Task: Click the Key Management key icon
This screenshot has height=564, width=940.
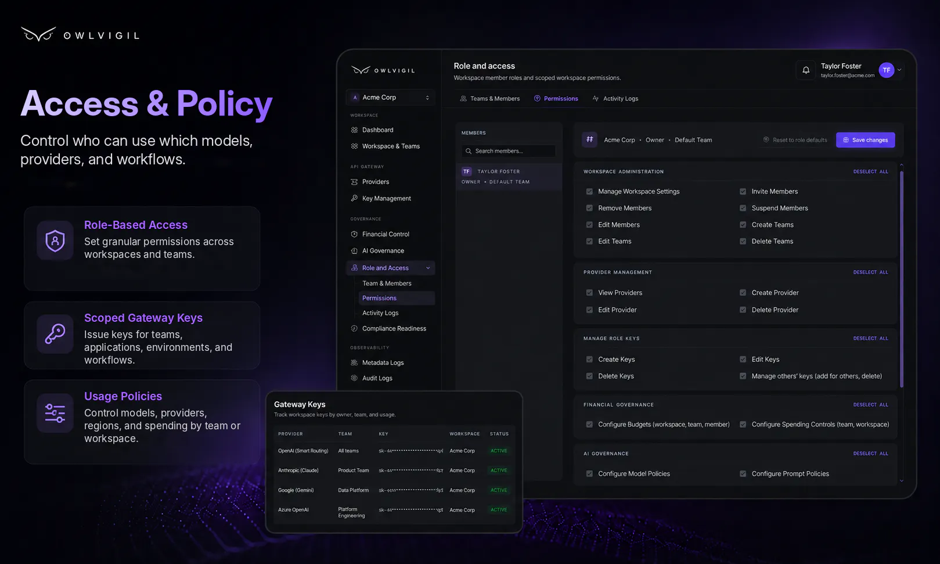Action: pyautogui.click(x=354, y=198)
